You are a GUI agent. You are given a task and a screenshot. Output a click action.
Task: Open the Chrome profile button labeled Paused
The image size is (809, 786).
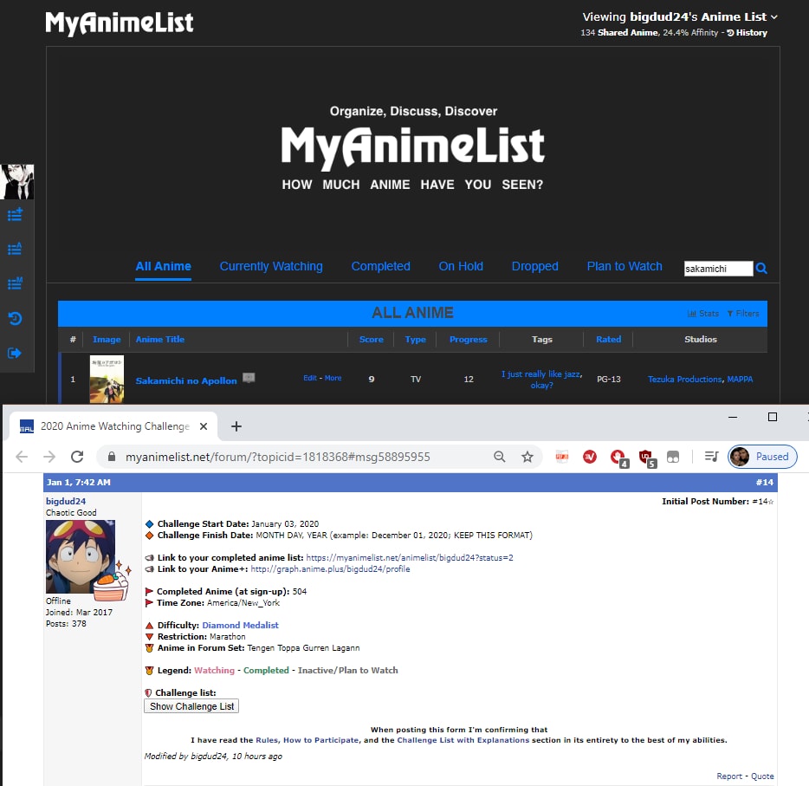(762, 457)
